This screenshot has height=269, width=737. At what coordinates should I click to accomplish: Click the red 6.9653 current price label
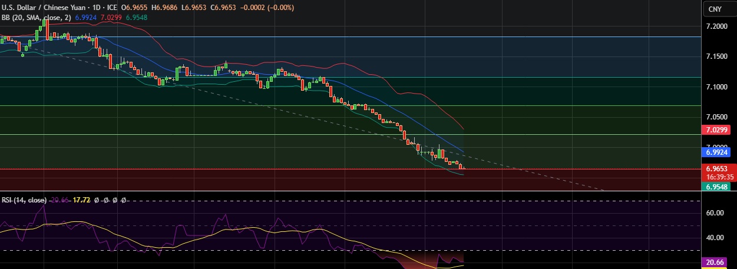click(718, 168)
